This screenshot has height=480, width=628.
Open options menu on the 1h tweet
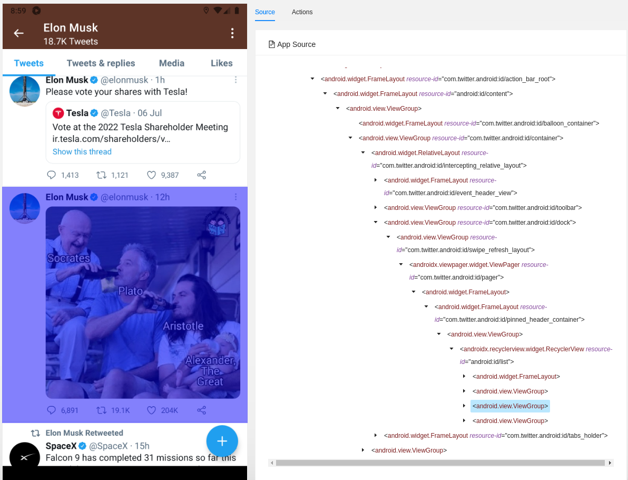(x=235, y=80)
